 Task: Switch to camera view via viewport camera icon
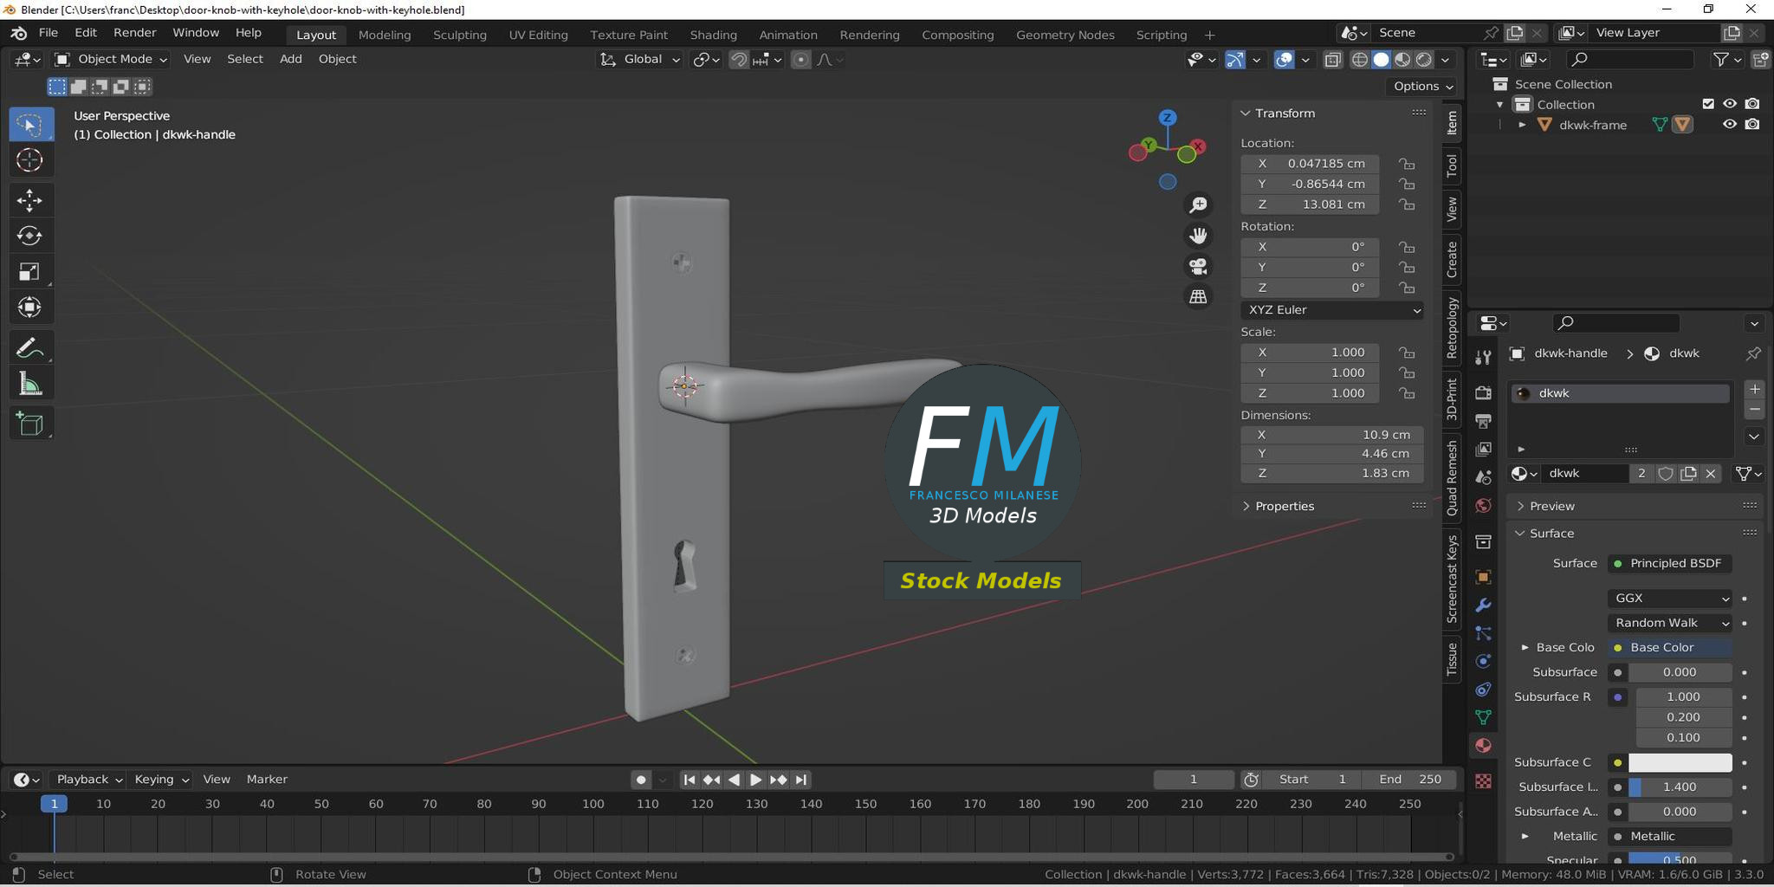click(1198, 266)
